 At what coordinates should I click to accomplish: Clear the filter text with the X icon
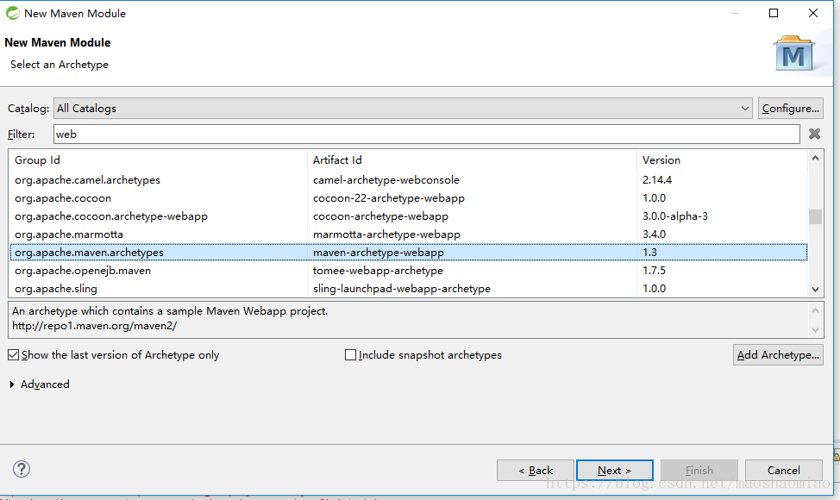814,134
